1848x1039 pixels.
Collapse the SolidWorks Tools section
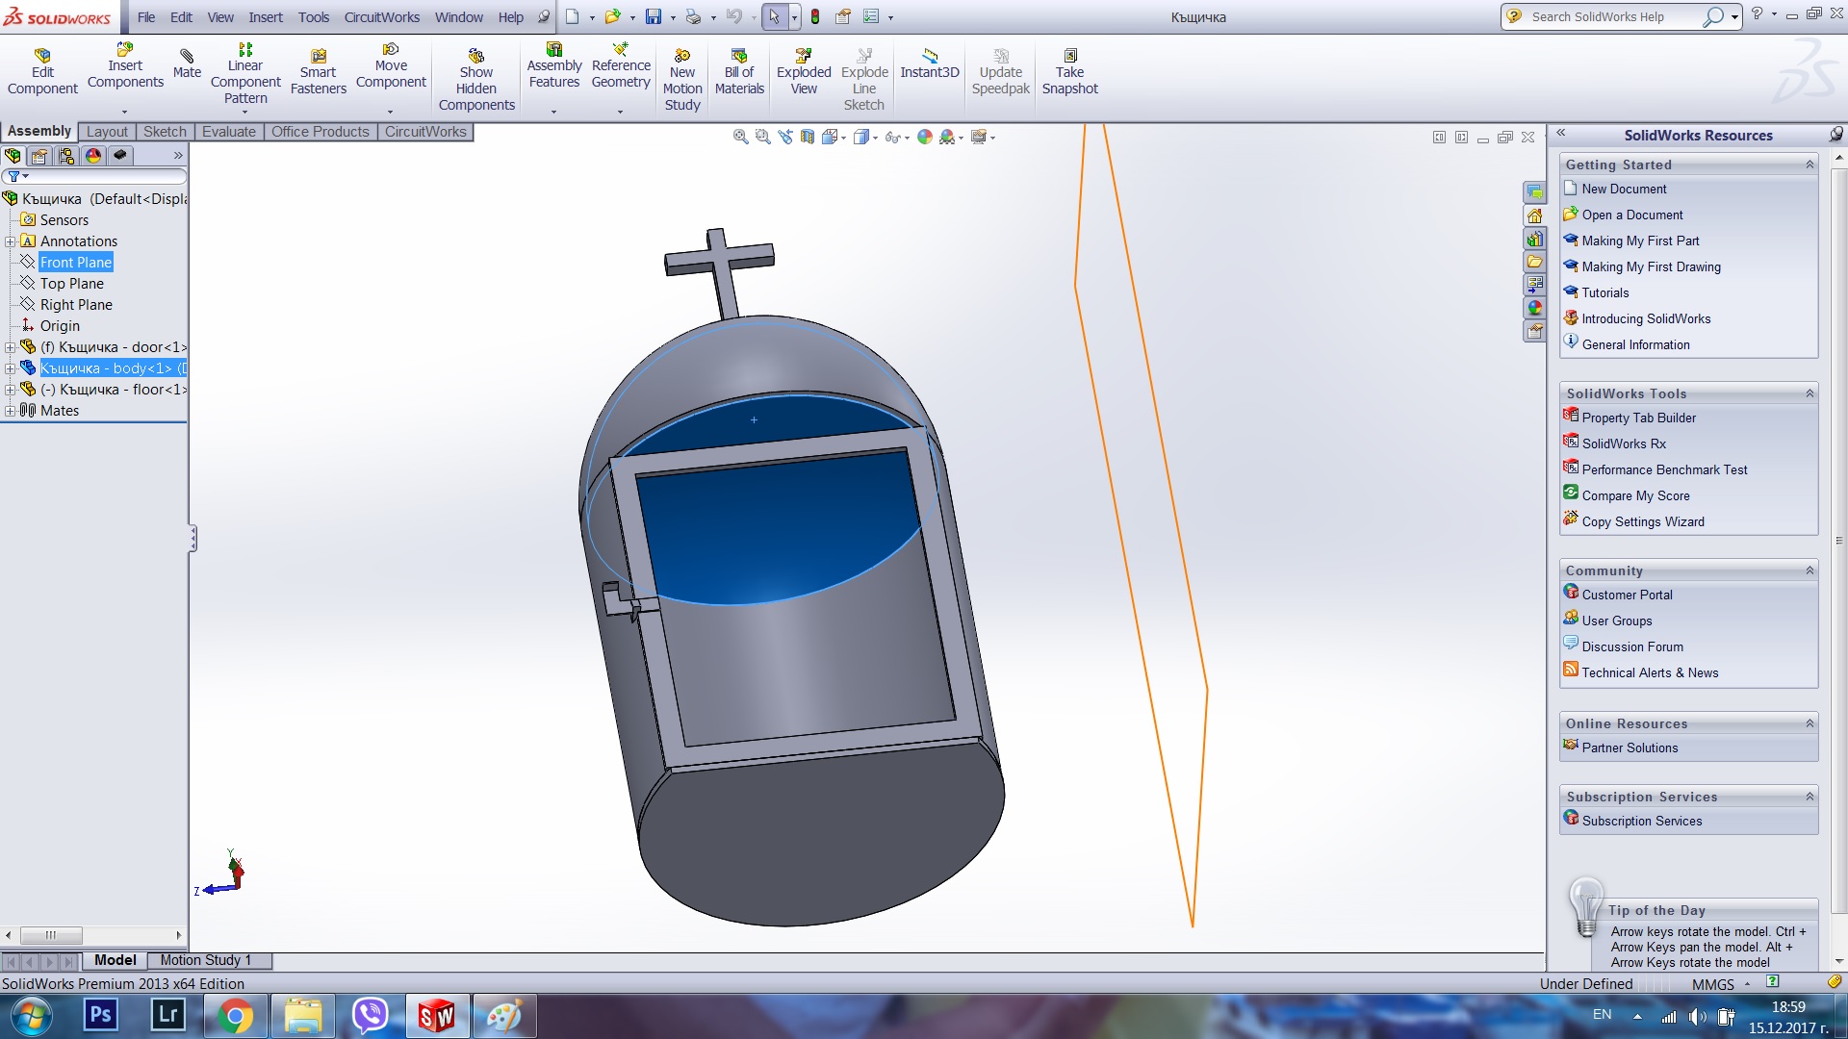click(1809, 393)
